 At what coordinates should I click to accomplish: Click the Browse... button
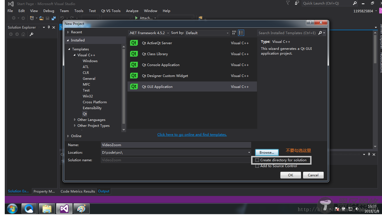(267, 153)
